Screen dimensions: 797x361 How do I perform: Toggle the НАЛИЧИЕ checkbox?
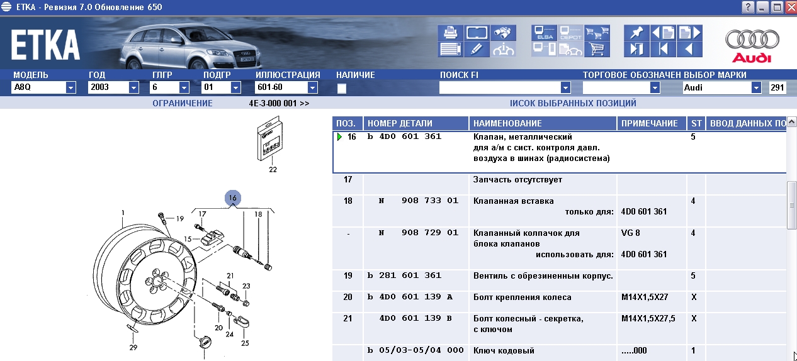(342, 89)
